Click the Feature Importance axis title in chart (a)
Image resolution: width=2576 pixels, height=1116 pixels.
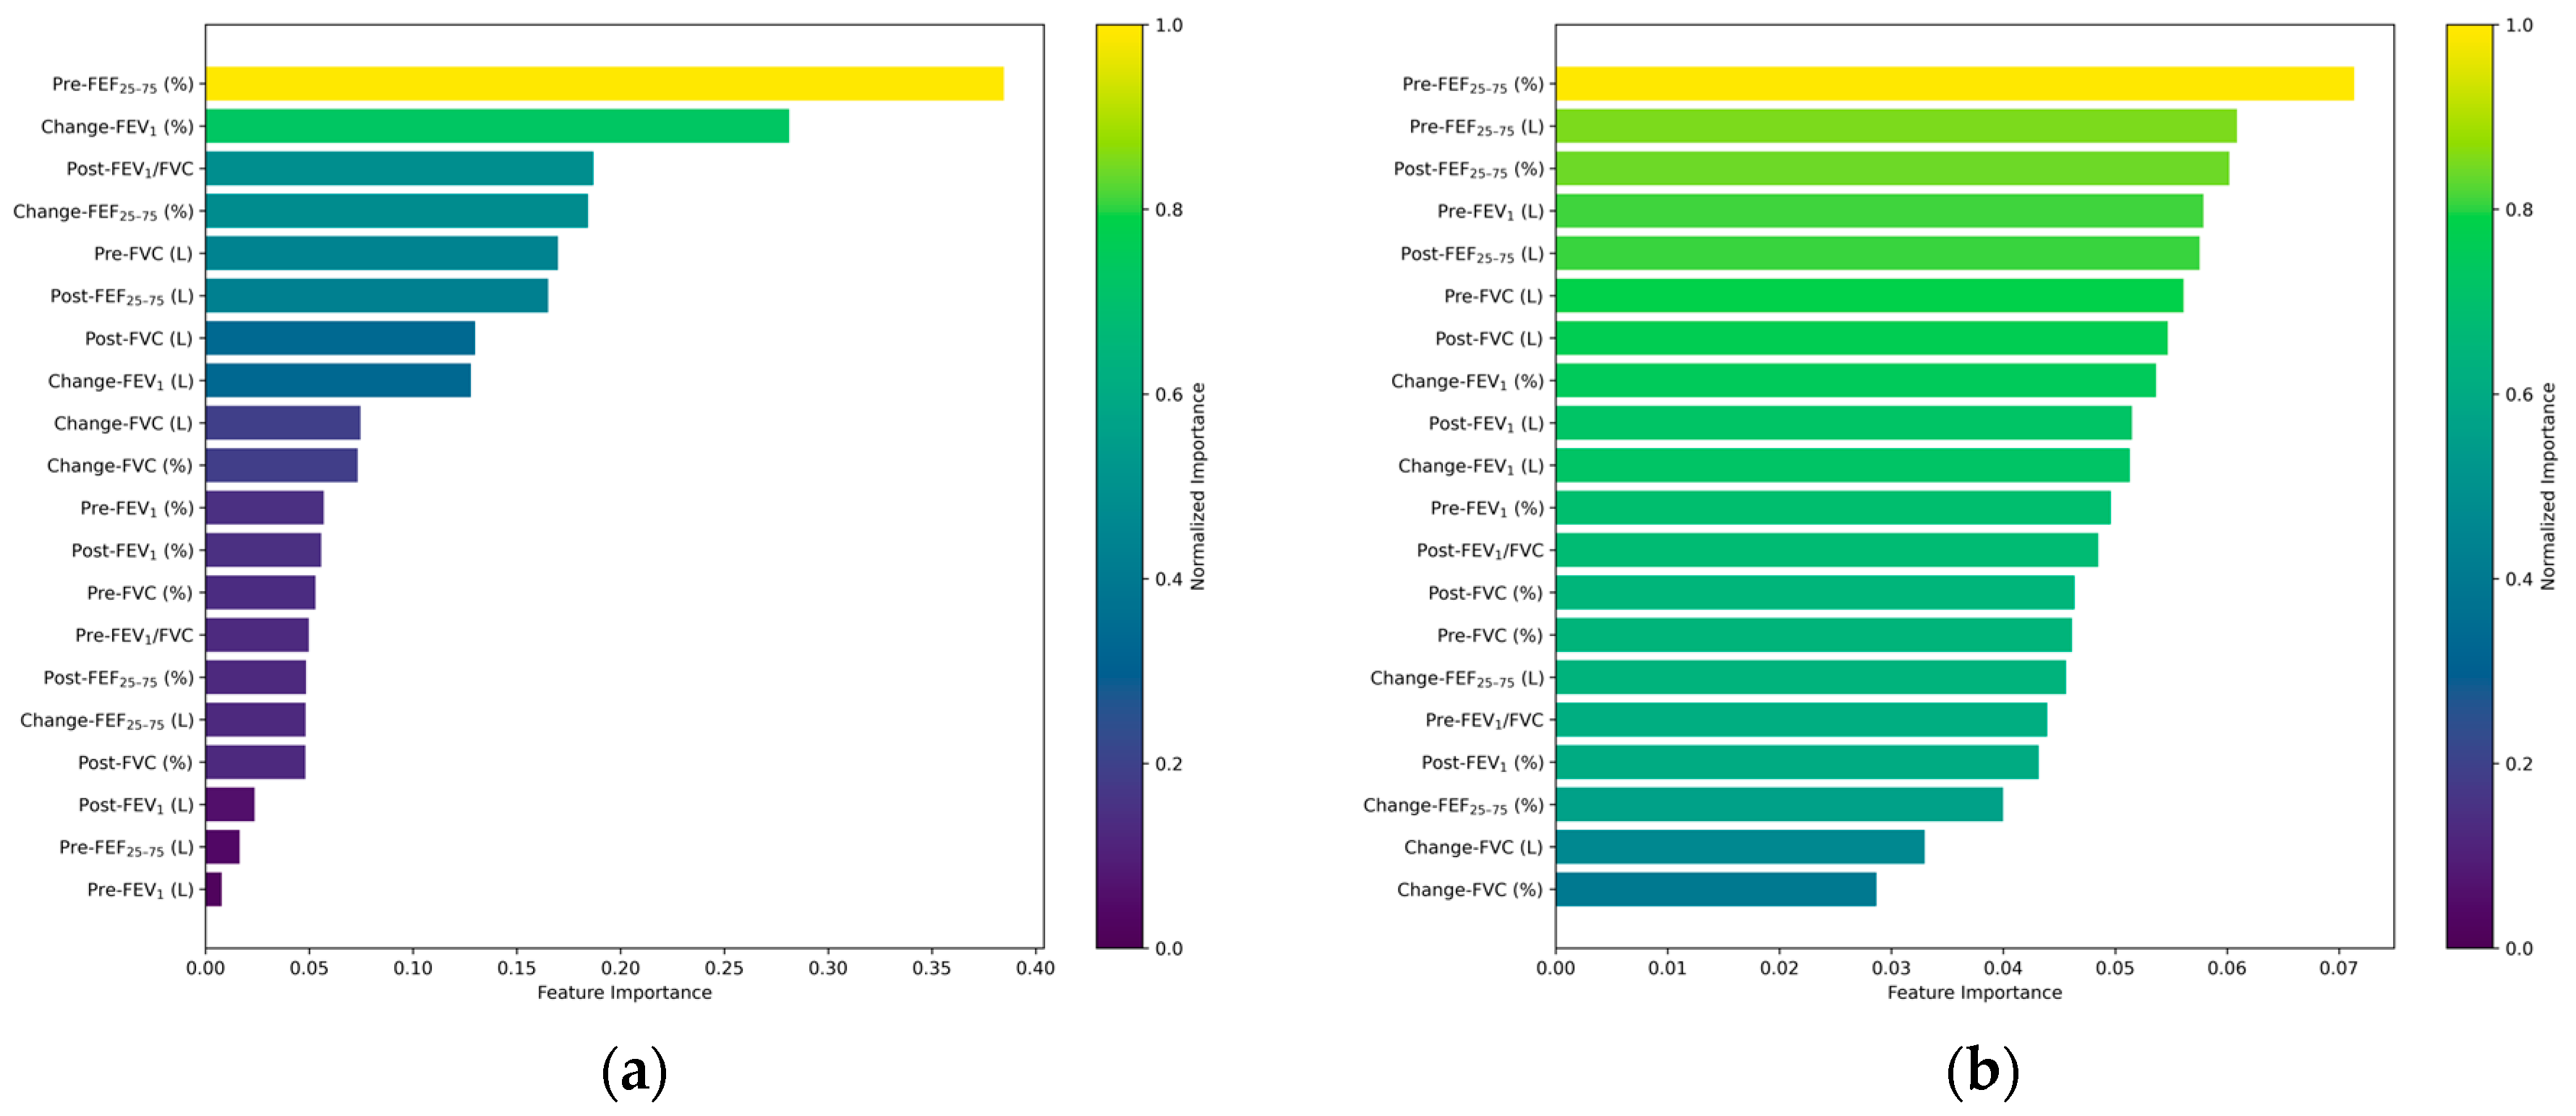(x=624, y=993)
